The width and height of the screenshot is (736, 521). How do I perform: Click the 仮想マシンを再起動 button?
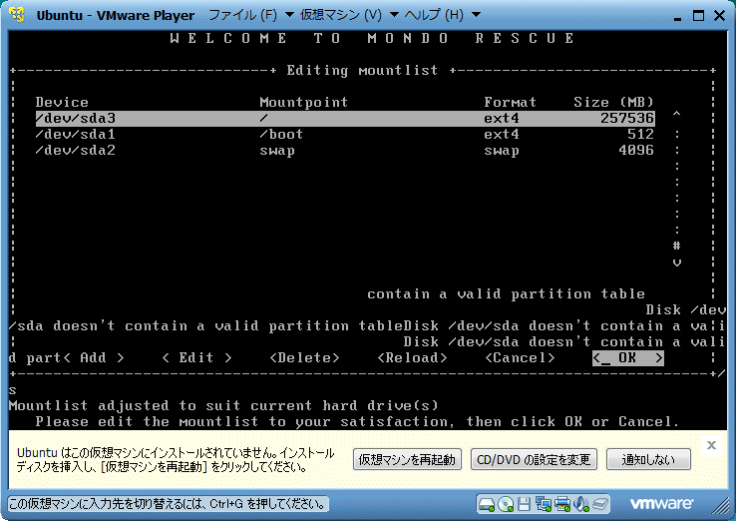coord(407,459)
